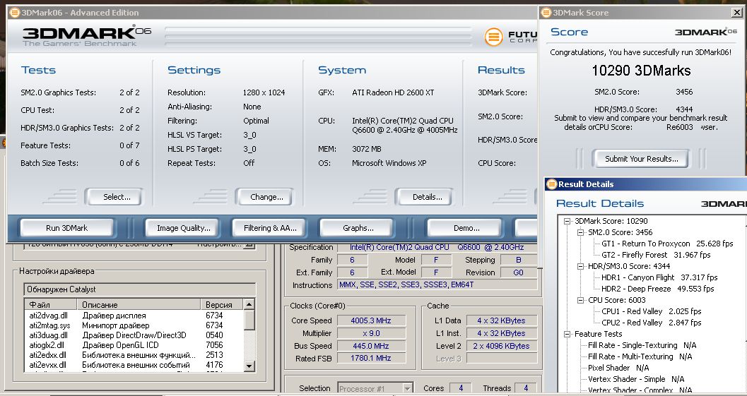Click the Result Details window title icon
This screenshot has height=396, width=747.
coord(552,184)
